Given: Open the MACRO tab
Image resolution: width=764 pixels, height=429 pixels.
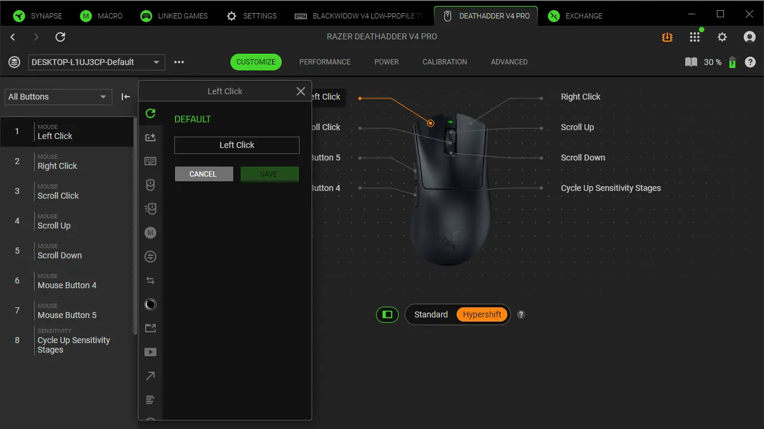Looking at the screenshot, I should click(x=101, y=16).
